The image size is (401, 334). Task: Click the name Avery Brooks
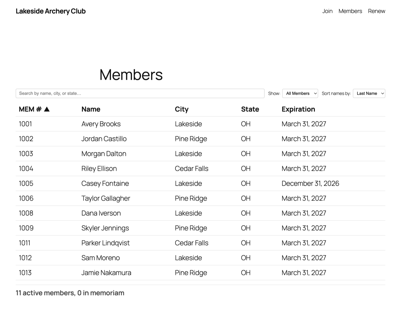tap(101, 124)
